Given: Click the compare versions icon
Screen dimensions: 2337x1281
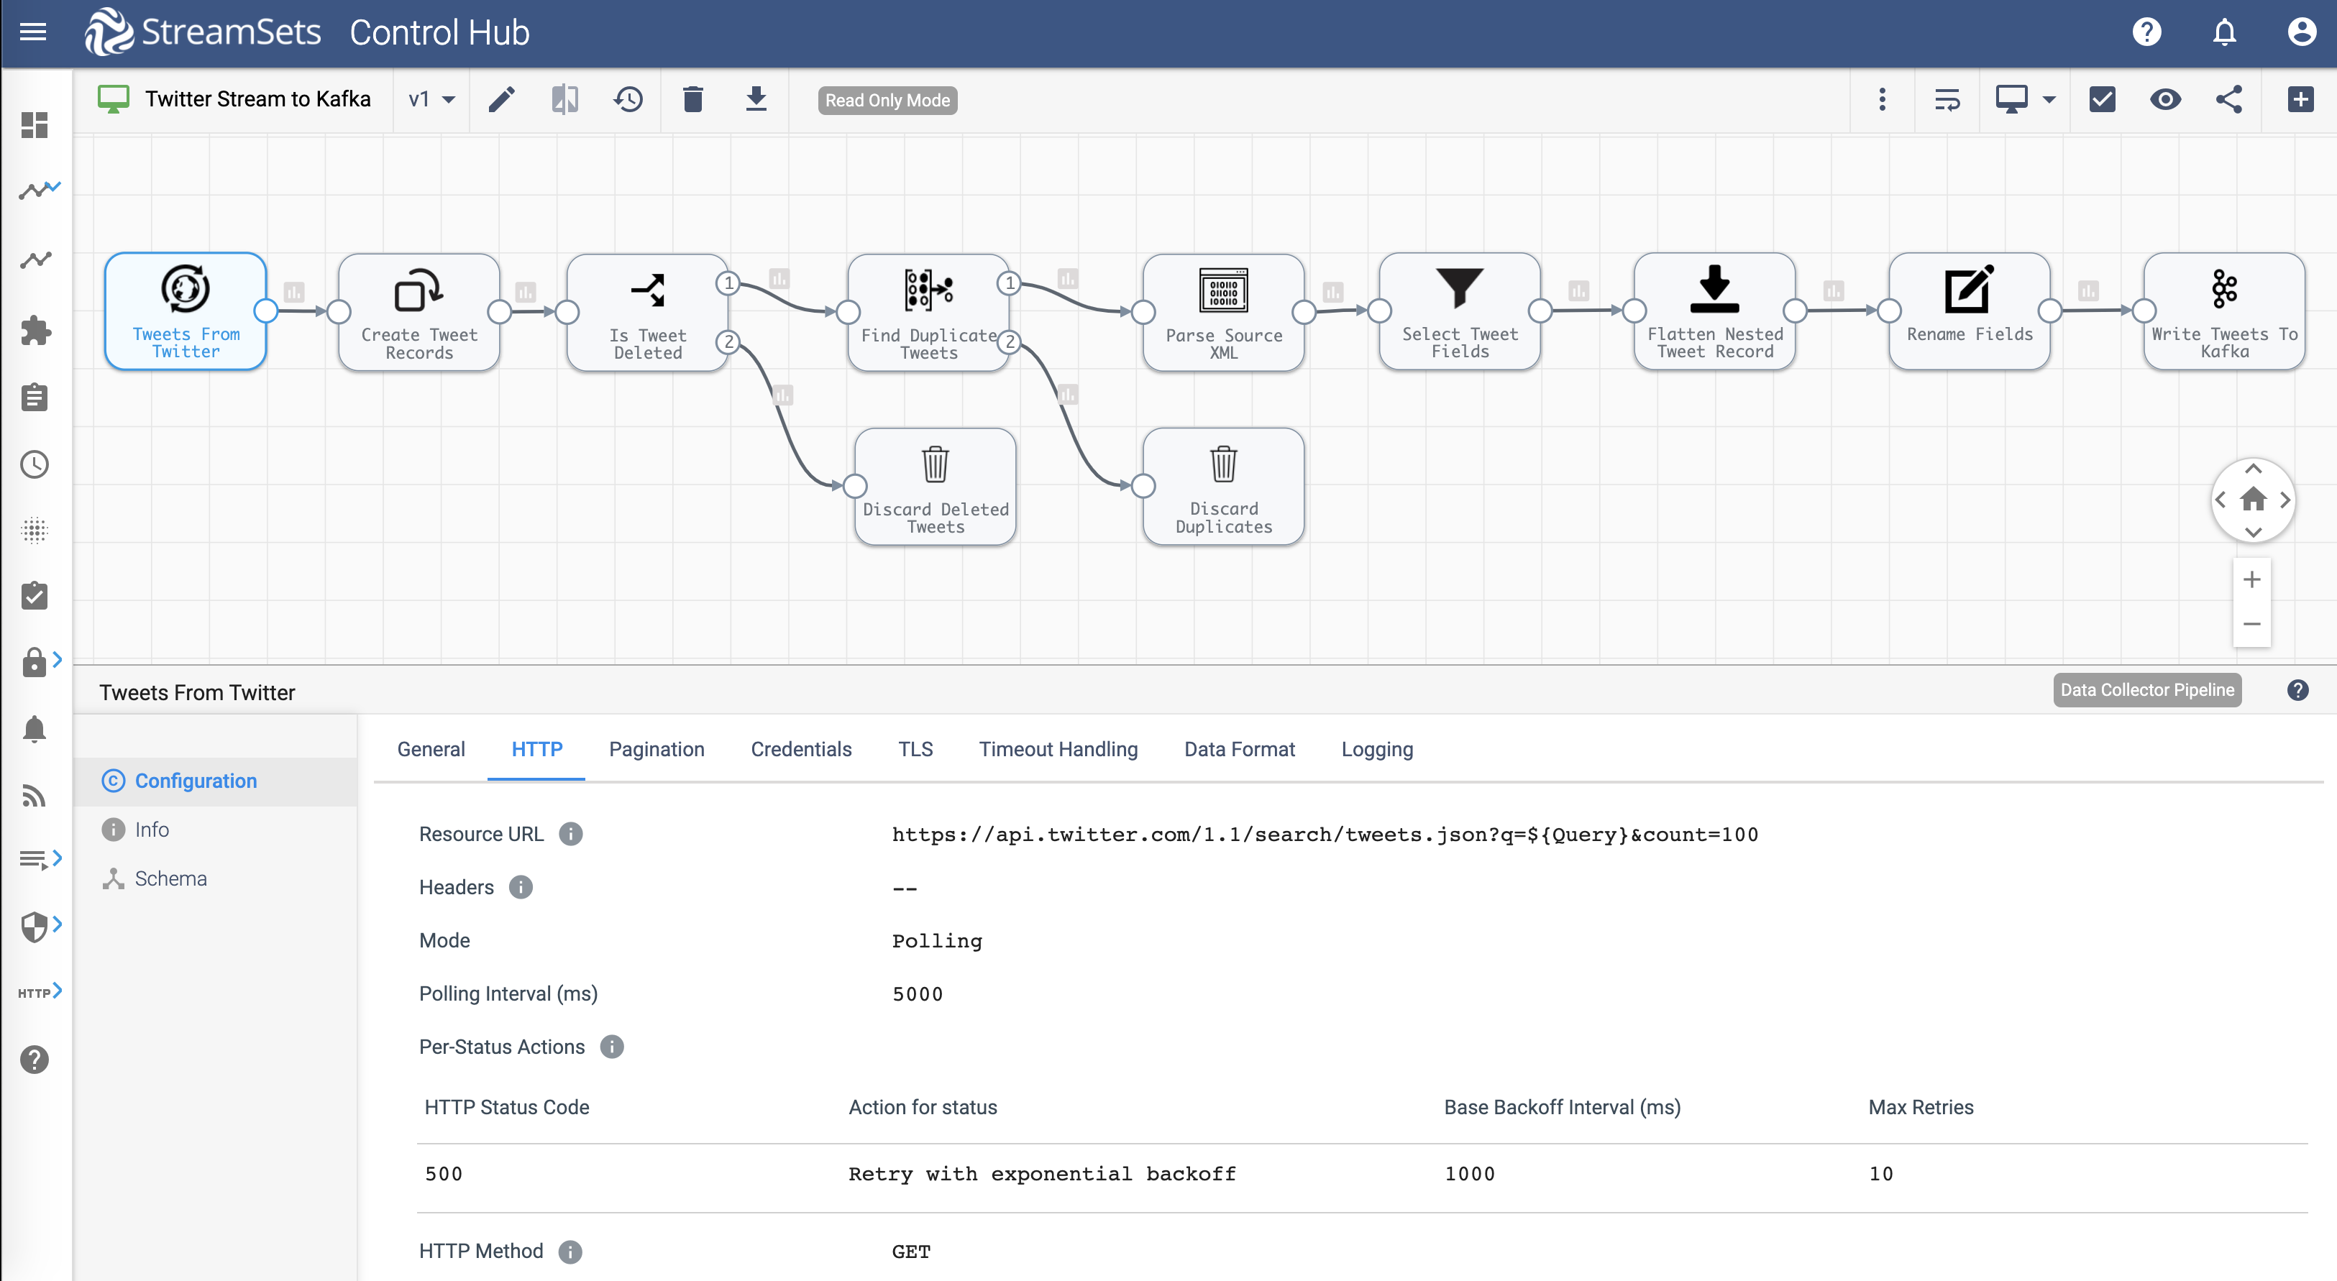Looking at the screenshot, I should 565,100.
